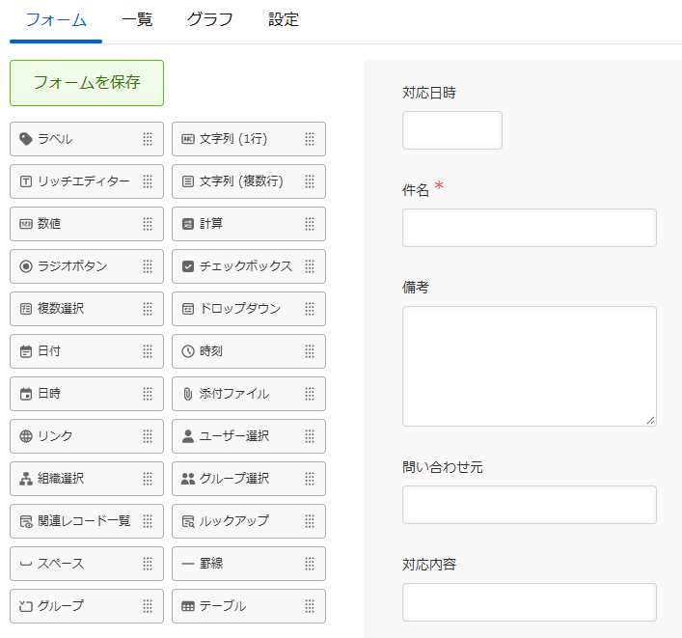Screen dimensions: 682x638
Task: Click the 対応内容 input field
Action: [x=530, y=602]
